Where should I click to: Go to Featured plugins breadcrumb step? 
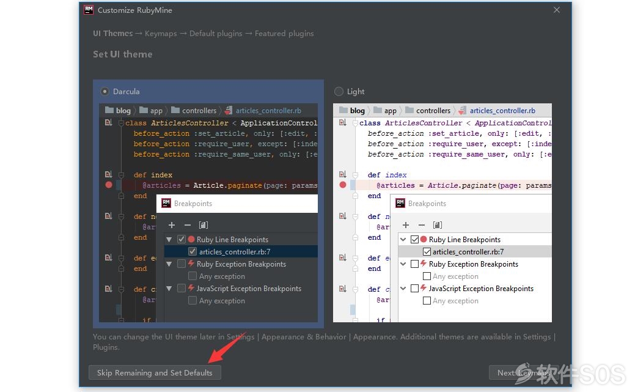click(x=284, y=33)
